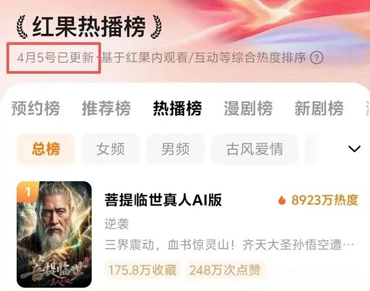Click the 4月5号已更新 update notice

click(x=55, y=58)
